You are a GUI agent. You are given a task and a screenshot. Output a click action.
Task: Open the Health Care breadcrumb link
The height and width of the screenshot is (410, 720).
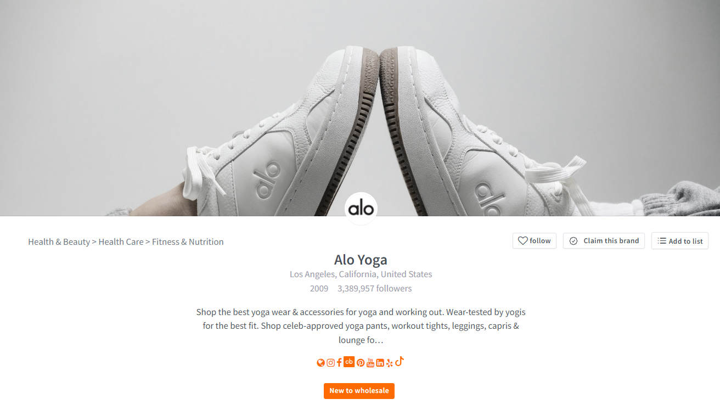click(x=121, y=242)
